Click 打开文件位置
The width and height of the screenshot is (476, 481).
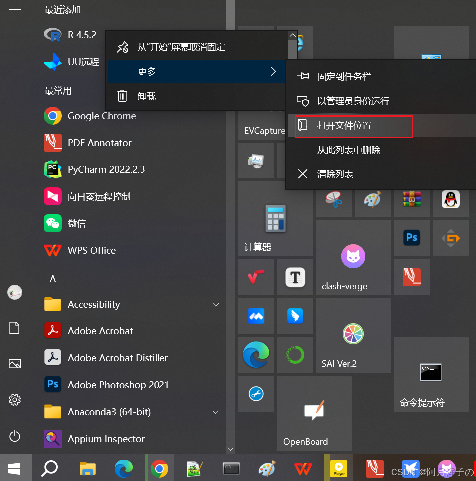coord(382,126)
